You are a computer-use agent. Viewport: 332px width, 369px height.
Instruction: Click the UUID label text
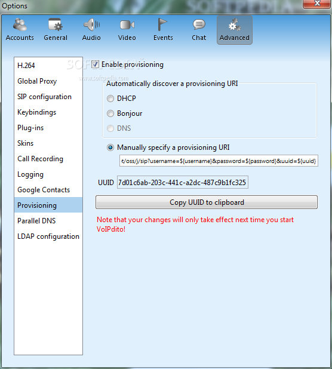[106, 183]
